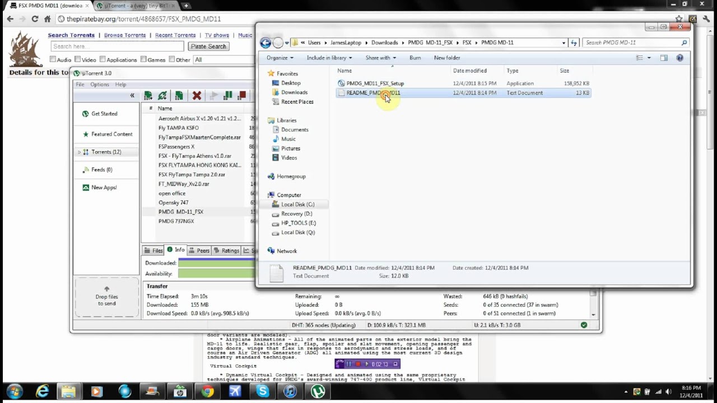Image resolution: width=717 pixels, height=403 pixels.
Task: Switch to the Files tab in uTorrent
Action: point(153,251)
